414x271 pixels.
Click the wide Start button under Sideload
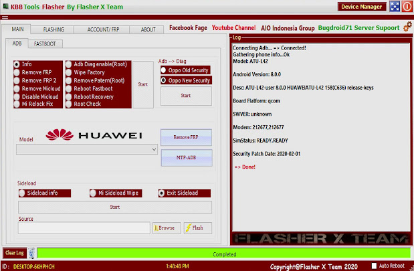pos(115,207)
